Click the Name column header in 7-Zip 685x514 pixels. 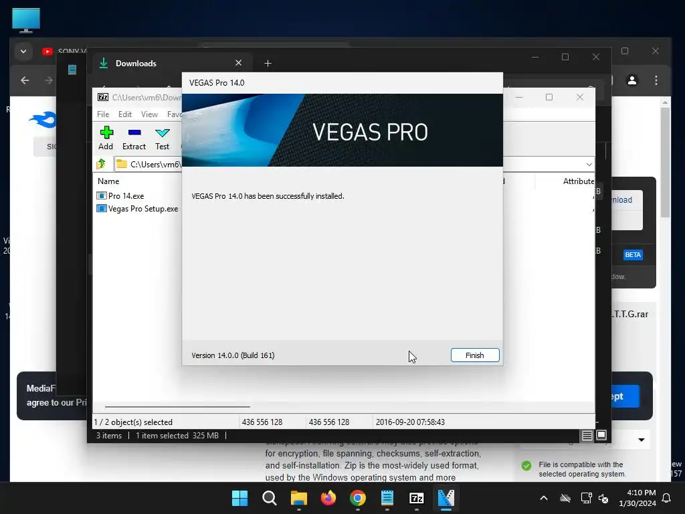pyautogui.click(x=108, y=181)
